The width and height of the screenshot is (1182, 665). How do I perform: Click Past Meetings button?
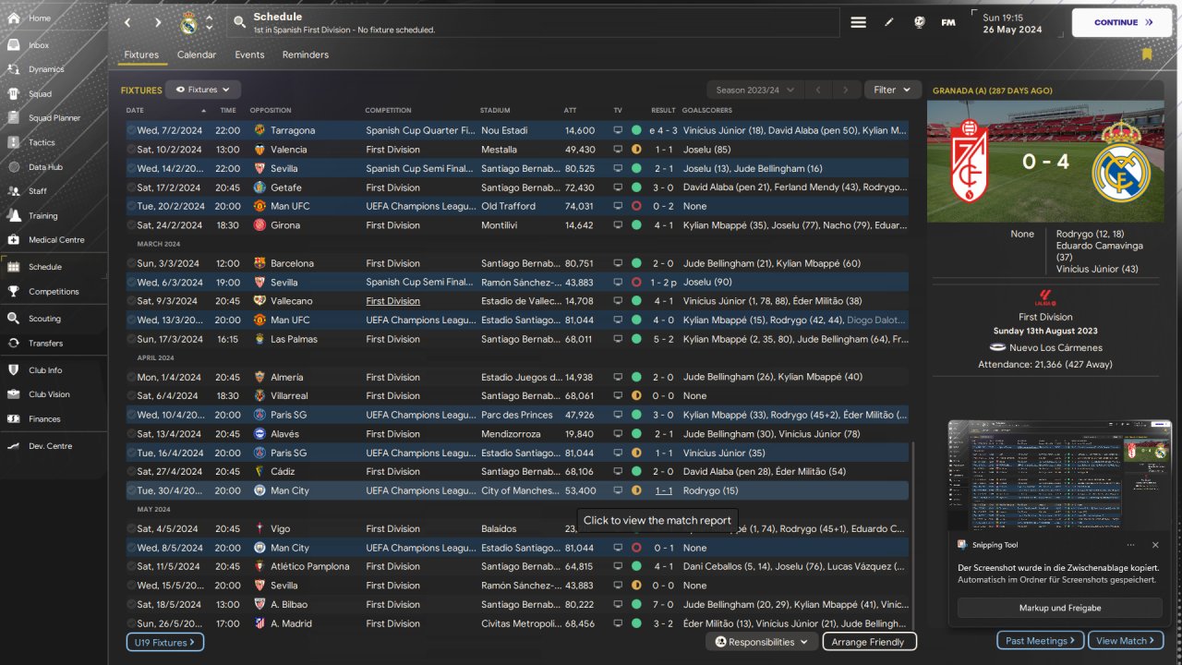tap(1040, 640)
